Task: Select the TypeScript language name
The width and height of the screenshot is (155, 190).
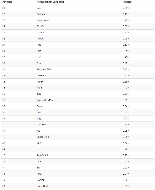Action: point(42,155)
